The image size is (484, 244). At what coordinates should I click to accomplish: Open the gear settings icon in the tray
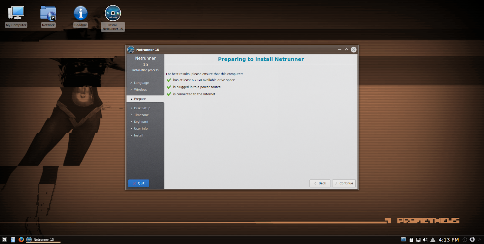tap(472, 239)
